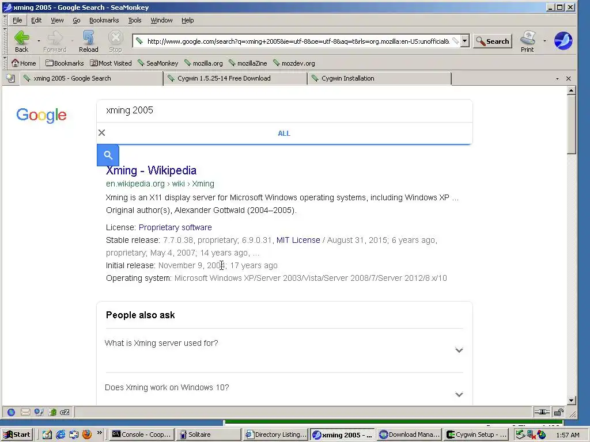Open Composer from the status bar
Viewport: 590px width, 442px height.
tap(39, 412)
